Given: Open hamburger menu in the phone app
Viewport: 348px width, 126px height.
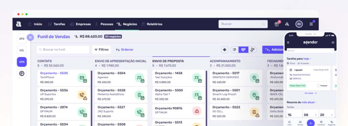Looking at the screenshot, I should tap(288, 43).
